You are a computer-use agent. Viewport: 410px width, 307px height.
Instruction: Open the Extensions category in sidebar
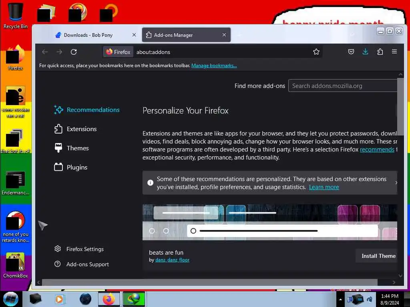(75, 129)
